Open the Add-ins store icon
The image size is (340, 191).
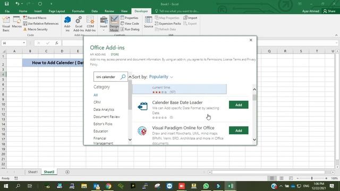pos(67,24)
